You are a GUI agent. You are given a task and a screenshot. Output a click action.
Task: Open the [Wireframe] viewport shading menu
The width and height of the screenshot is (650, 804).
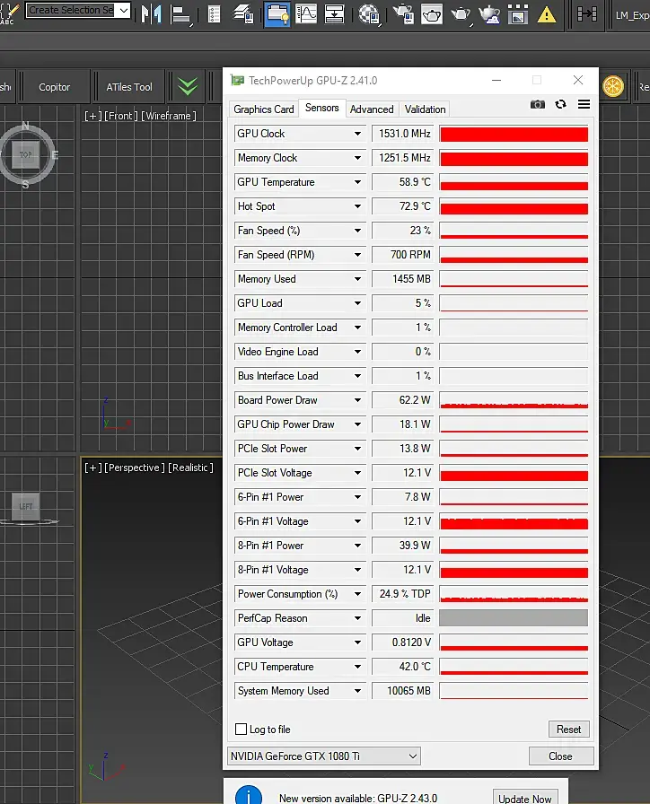point(169,116)
